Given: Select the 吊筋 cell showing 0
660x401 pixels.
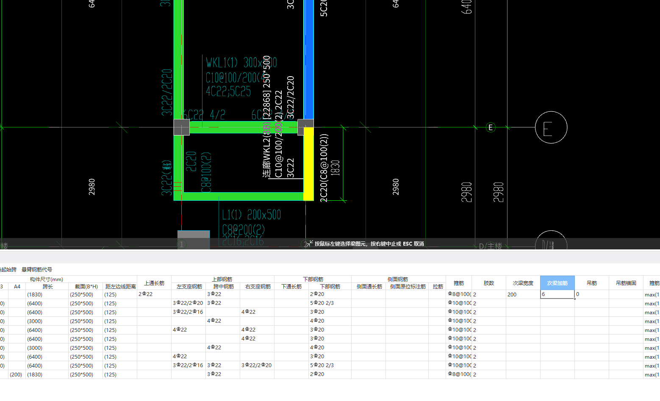Looking at the screenshot, I should click(591, 294).
